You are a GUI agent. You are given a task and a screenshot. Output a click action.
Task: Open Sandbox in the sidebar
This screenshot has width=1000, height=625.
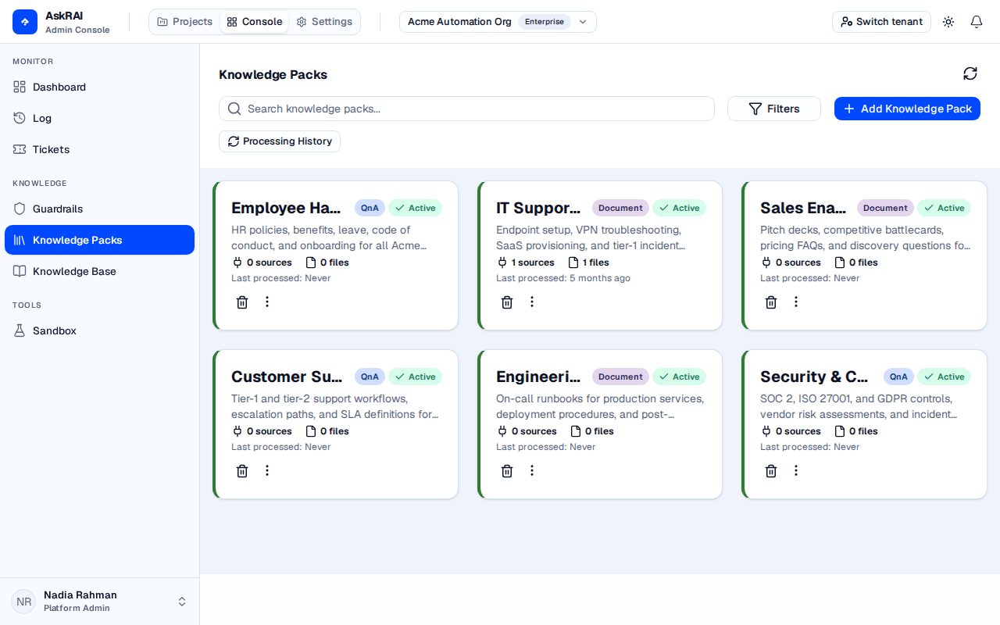click(x=99, y=330)
